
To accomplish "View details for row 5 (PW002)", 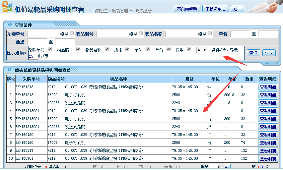I will (x=268, y=119).
